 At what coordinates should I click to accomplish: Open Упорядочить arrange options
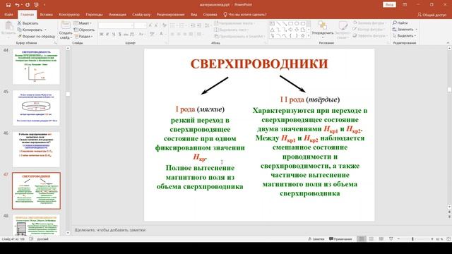point(323,30)
